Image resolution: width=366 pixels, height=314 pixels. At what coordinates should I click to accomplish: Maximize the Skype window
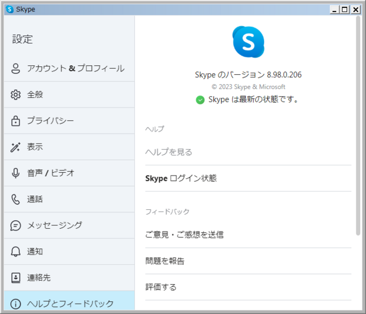345,10
